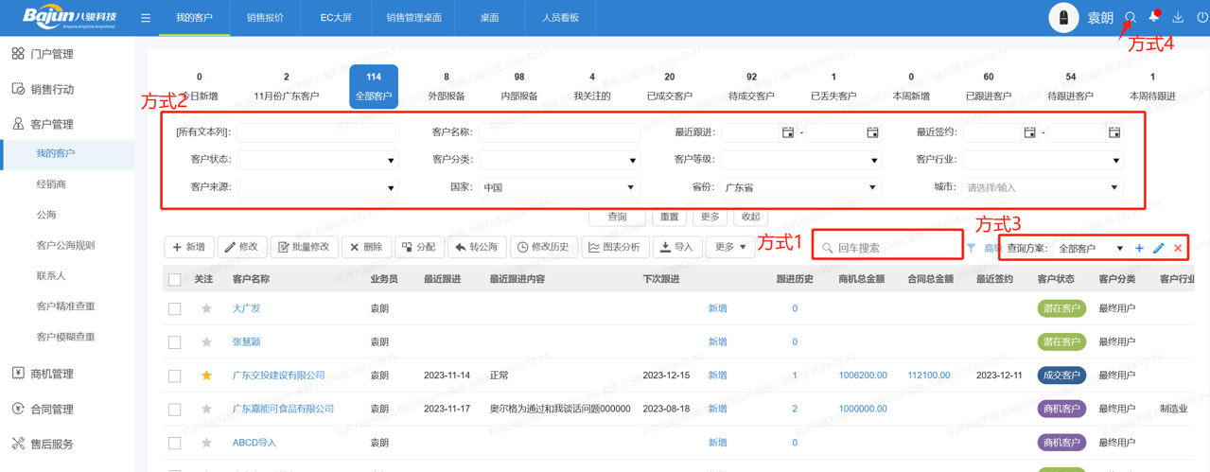Switch to the 销售报价 tab
The width and height of the screenshot is (1210, 472).
(265, 18)
